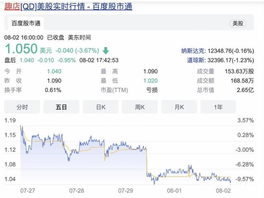Switch chart to 五日 view
Screen dimensions: 264x198
coord(61,107)
